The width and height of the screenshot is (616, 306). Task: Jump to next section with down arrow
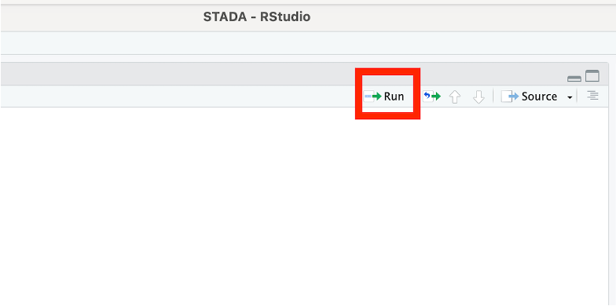(478, 97)
